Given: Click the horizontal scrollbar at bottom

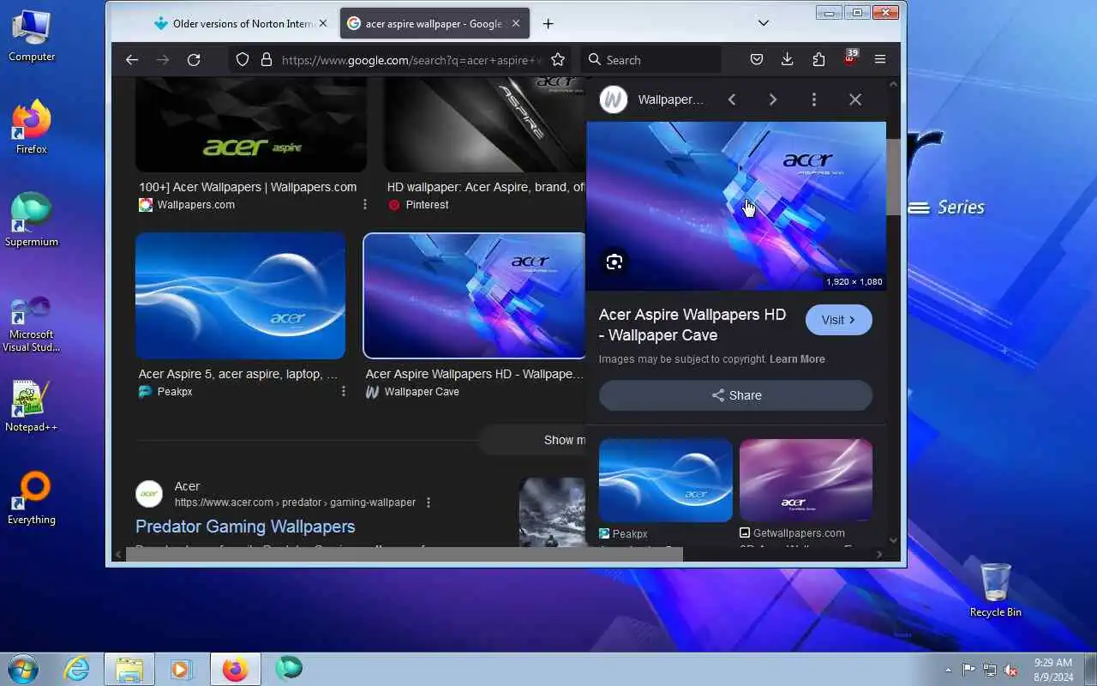Looking at the screenshot, I should (x=405, y=554).
